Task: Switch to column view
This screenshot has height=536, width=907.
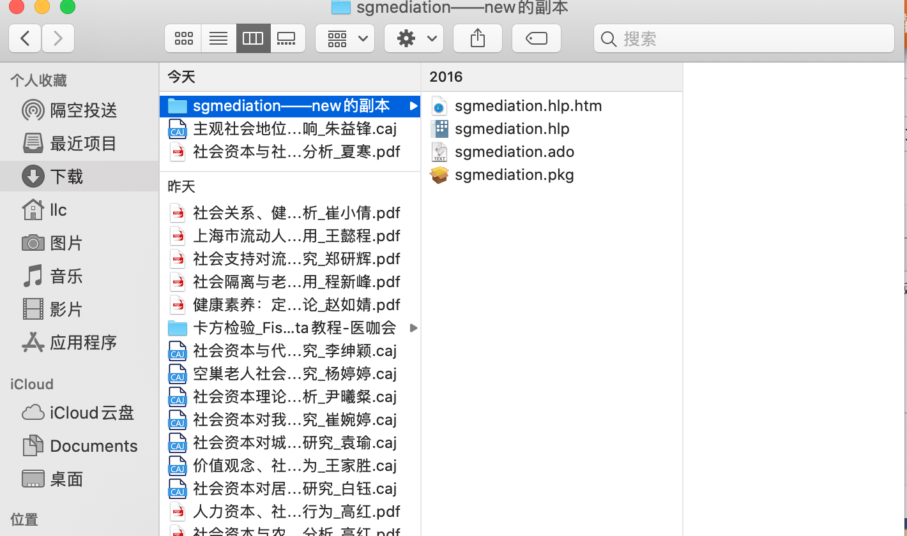Action: point(253,38)
